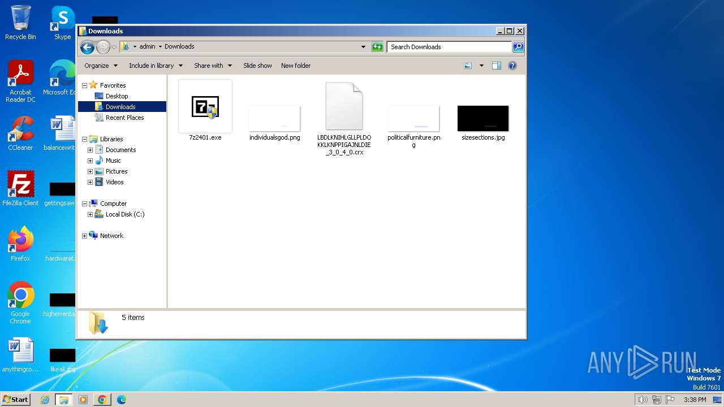Open the Share with menu

click(x=213, y=66)
